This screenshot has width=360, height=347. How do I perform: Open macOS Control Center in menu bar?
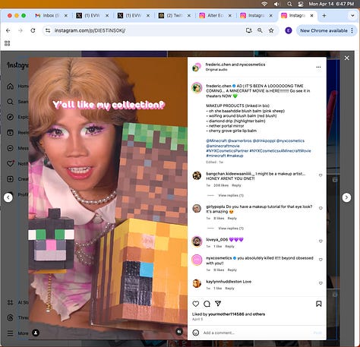click(x=301, y=4)
